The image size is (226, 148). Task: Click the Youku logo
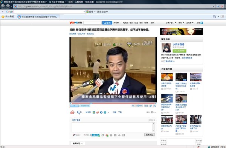(x=76, y=22)
